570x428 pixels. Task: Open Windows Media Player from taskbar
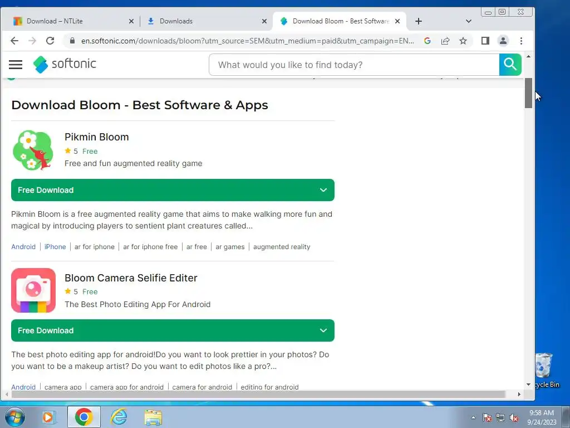[x=48, y=417]
